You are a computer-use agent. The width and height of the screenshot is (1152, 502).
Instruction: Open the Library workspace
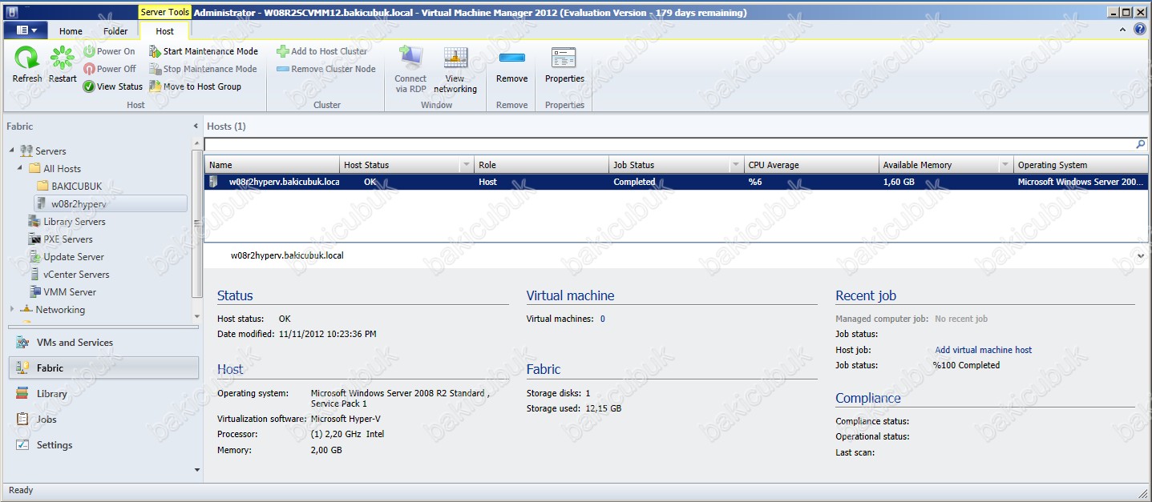103,394
